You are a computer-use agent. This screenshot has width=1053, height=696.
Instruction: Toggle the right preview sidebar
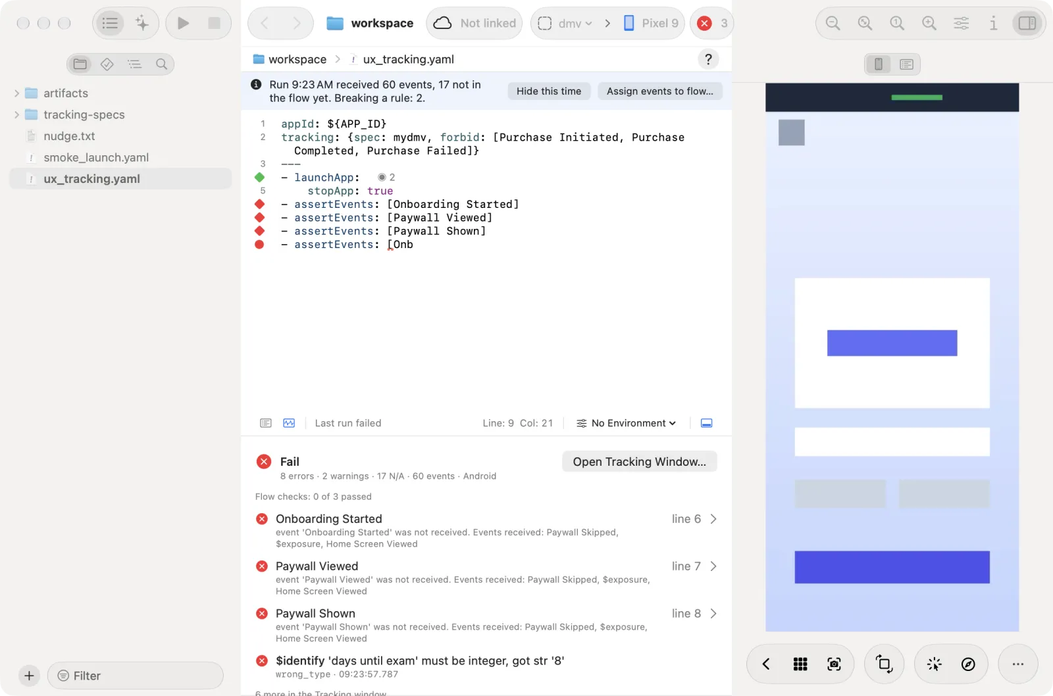point(1027,23)
